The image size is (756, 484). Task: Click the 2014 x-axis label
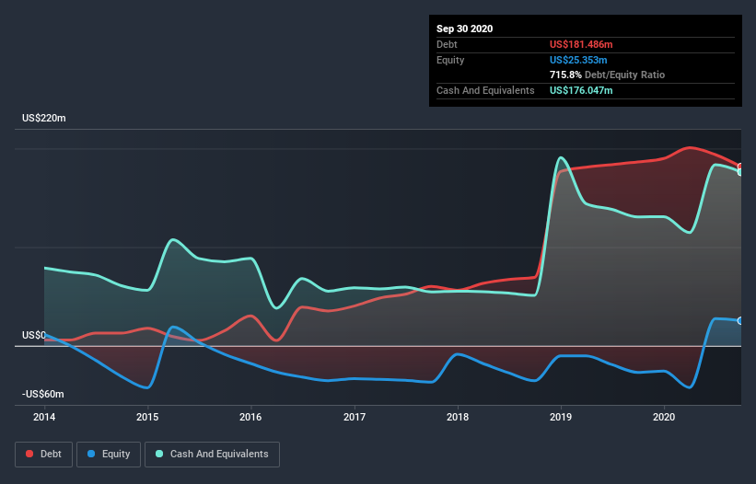[x=44, y=417]
